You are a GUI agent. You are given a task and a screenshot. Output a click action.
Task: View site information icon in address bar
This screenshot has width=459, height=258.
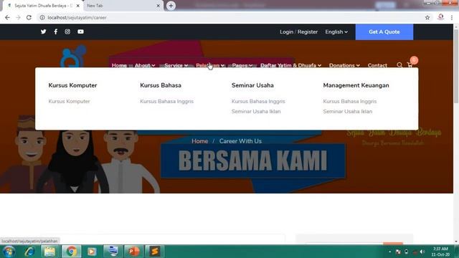click(x=42, y=17)
